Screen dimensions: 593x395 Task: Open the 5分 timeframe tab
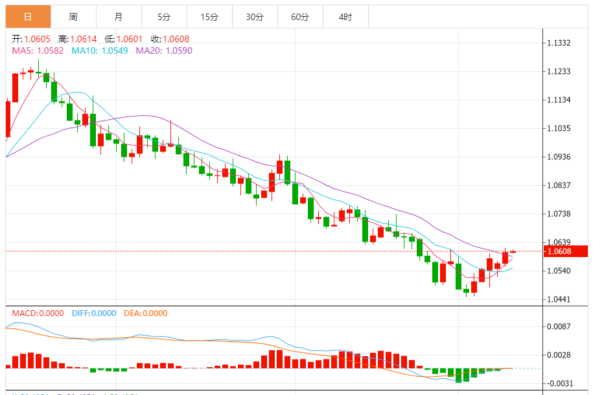pos(164,17)
